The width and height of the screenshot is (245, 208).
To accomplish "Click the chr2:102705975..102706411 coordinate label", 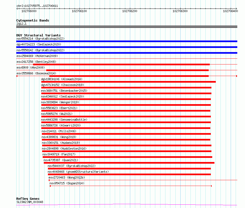I will click(37, 6).
